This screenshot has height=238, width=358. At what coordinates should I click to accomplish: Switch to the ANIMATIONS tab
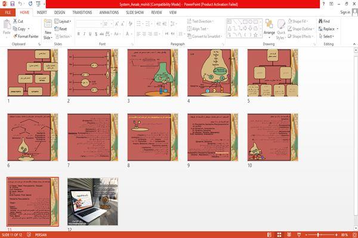pyautogui.click(x=109, y=13)
